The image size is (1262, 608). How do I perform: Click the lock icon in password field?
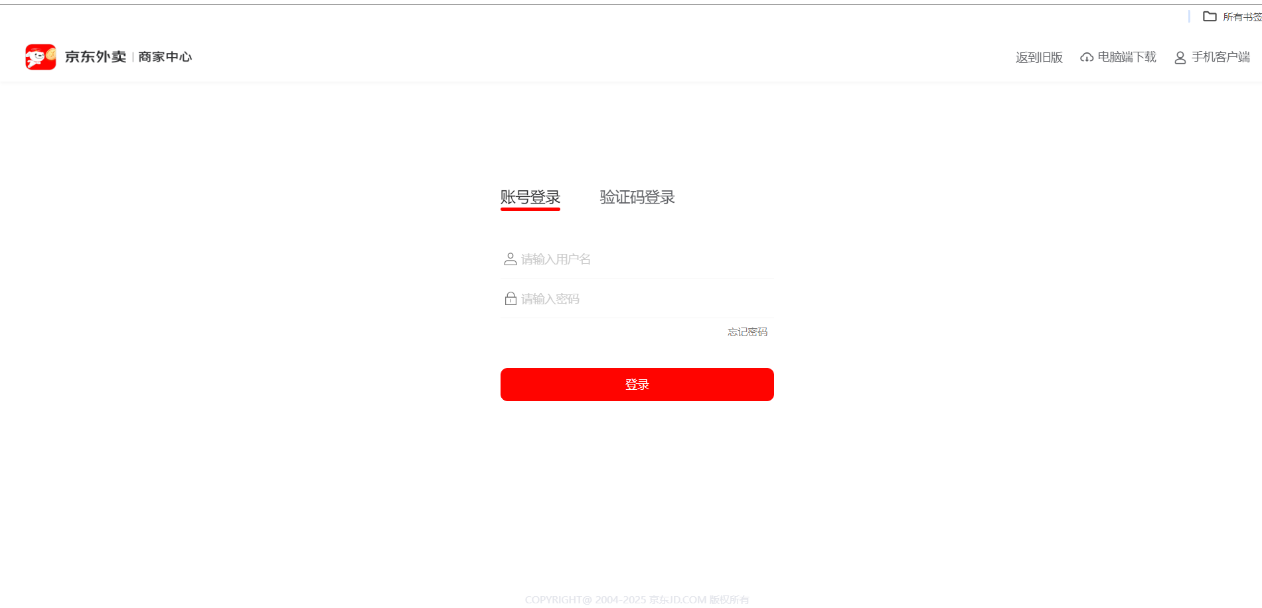click(511, 299)
